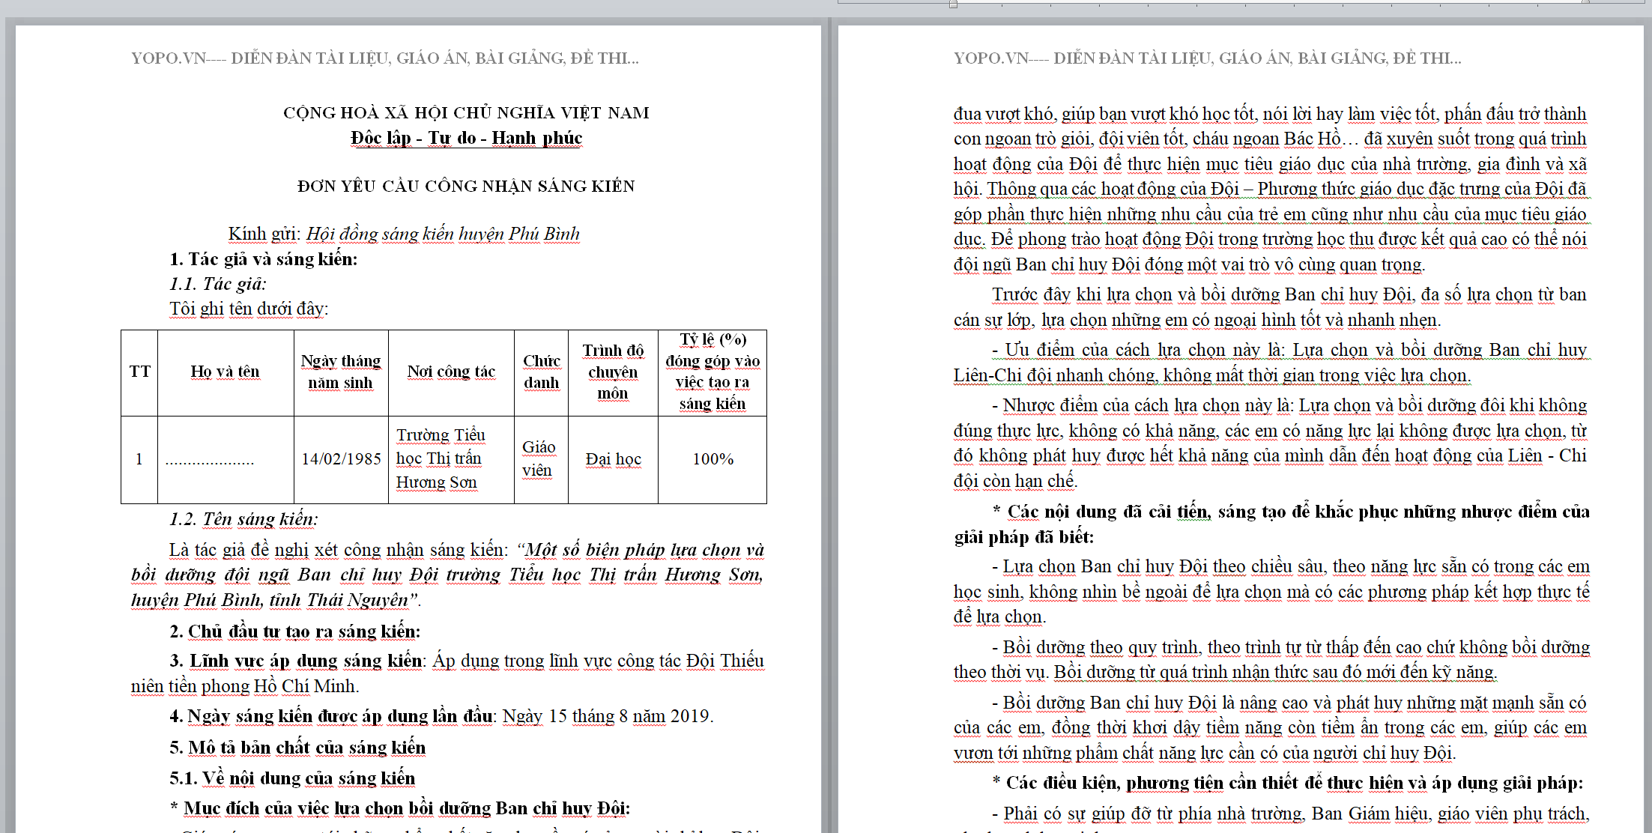Click the Ngày tháng năm sinh header cell

pyautogui.click(x=341, y=372)
